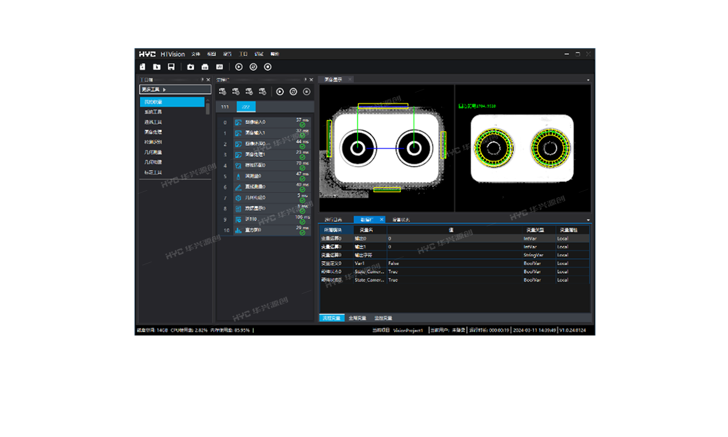Open the data panel dropdown arrow

(588, 220)
